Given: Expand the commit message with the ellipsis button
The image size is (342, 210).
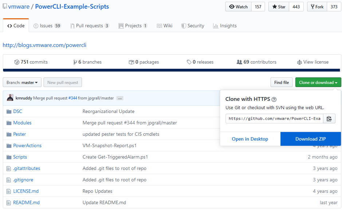Looking at the screenshot, I should pyautogui.click(x=120, y=98).
